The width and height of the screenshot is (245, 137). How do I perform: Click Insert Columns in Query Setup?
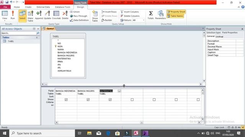tap(130, 12)
